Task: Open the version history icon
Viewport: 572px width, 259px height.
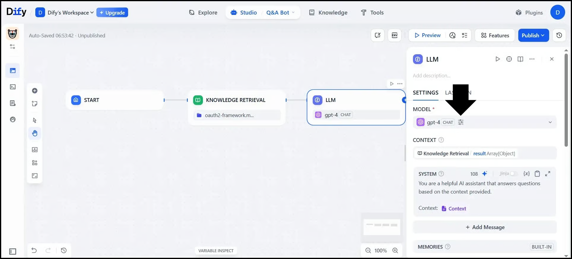Action: click(x=559, y=35)
